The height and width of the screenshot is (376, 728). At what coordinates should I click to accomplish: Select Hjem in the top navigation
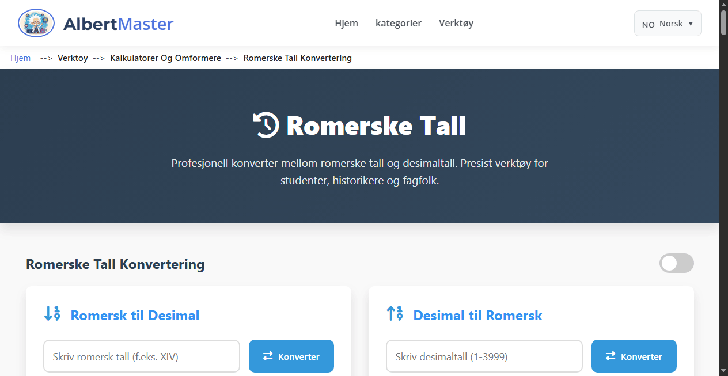(346, 23)
